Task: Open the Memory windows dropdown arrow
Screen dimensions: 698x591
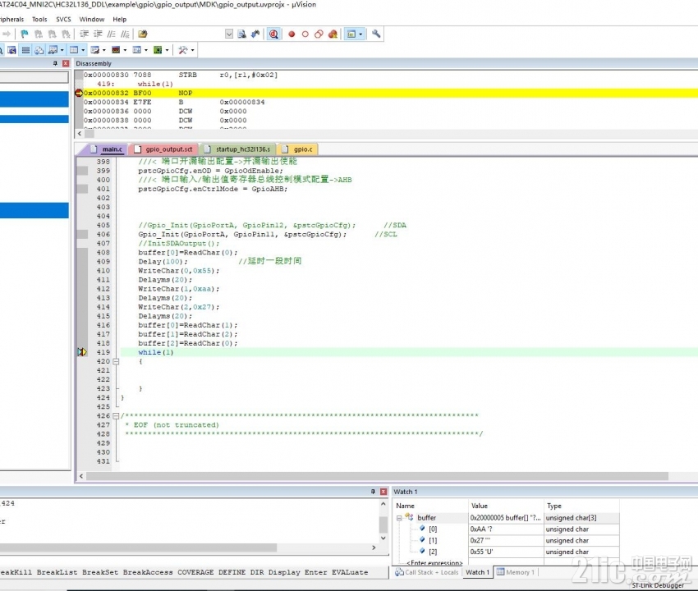Action: [83, 50]
